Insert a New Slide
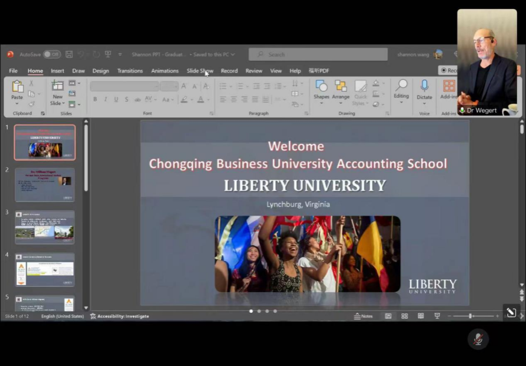Image resolution: width=526 pixels, height=366 pixels. point(57,88)
